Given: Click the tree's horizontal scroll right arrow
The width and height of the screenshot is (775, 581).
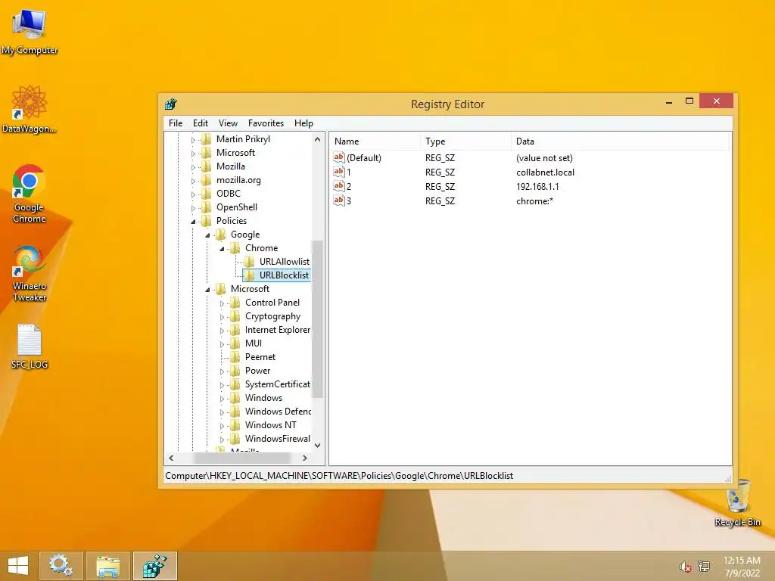Looking at the screenshot, I should pyautogui.click(x=305, y=458).
